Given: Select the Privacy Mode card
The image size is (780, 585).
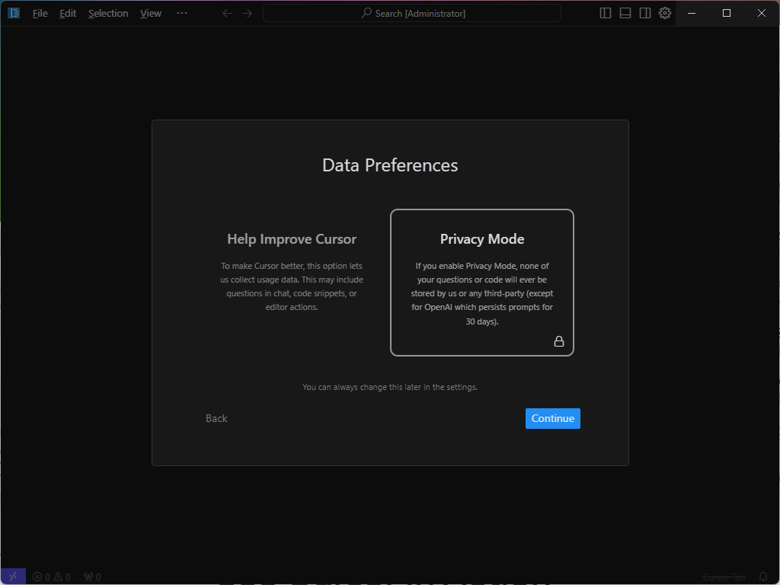Looking at the screenshot, I should pyautogui.click(x=482, y=283).
